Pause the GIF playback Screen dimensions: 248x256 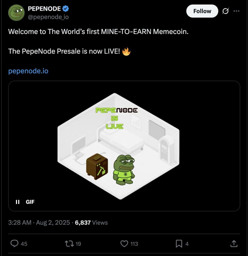[x=18, y=202]
